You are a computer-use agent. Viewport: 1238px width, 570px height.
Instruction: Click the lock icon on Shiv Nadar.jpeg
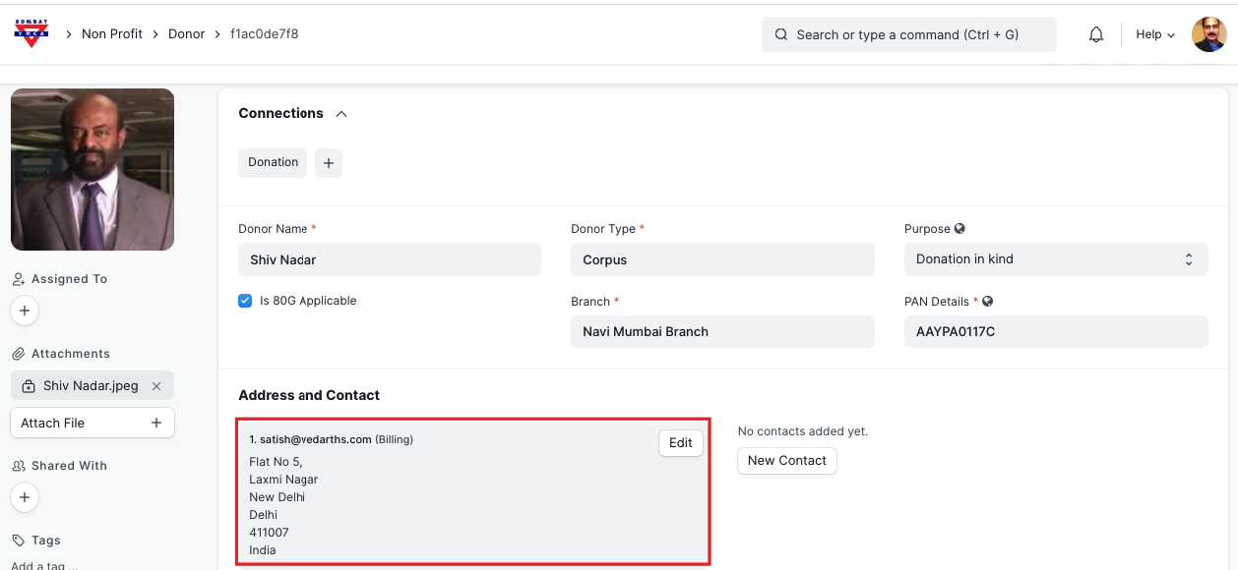pyautogui.click(x=29, y=386)
